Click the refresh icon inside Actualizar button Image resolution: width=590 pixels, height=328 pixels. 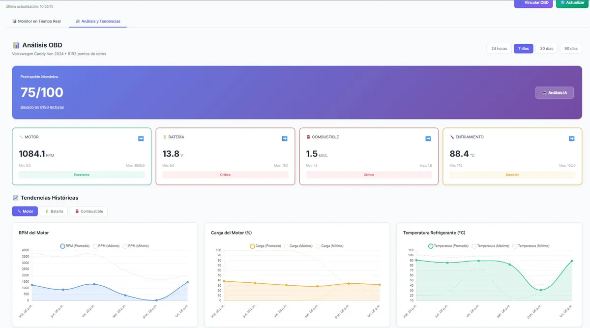(561, 2)
